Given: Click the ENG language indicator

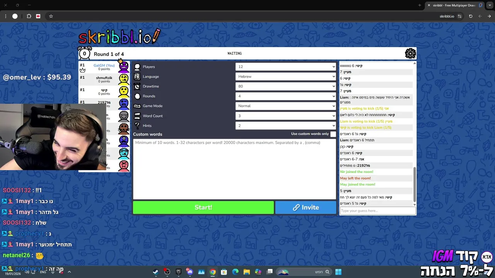Looking at the screenshot, I should tap(43, 272).
